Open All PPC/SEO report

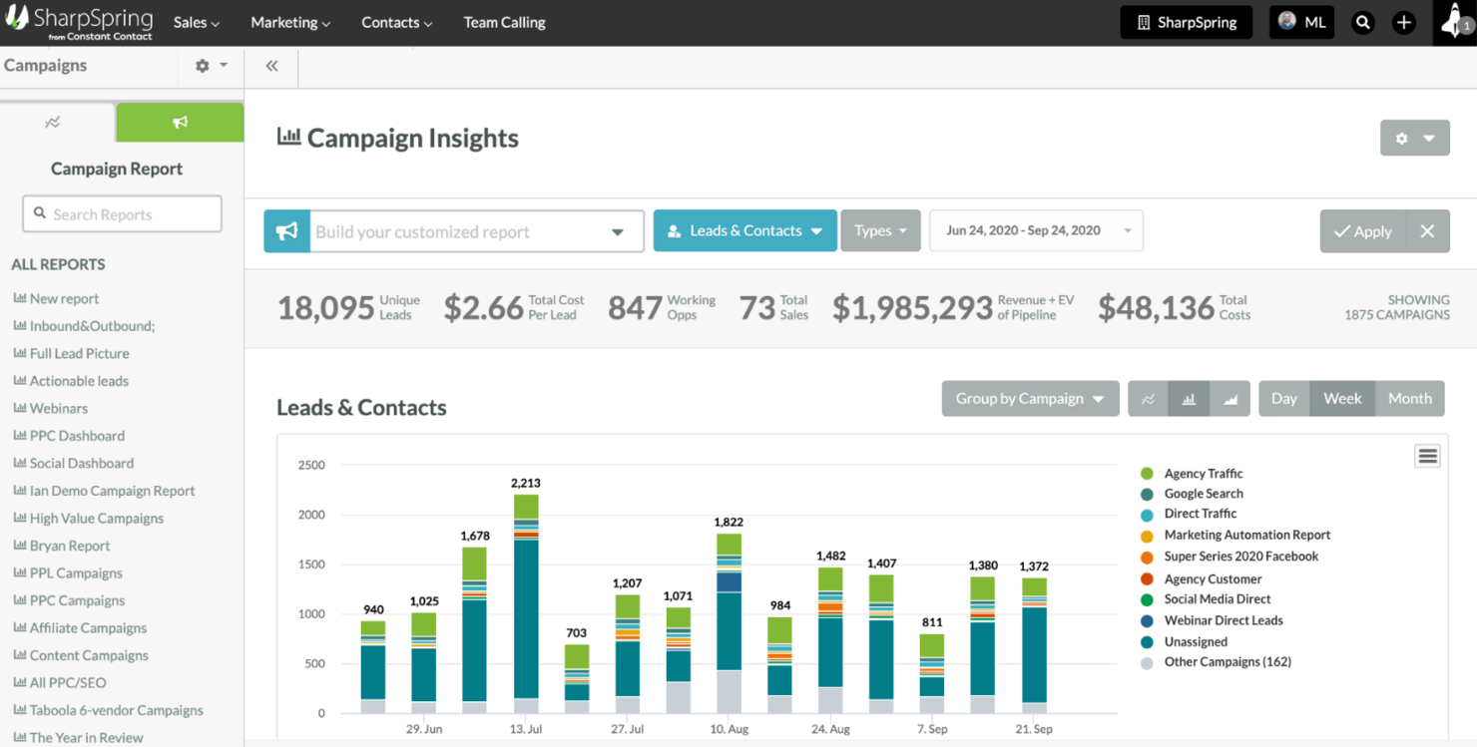[68, 682]
